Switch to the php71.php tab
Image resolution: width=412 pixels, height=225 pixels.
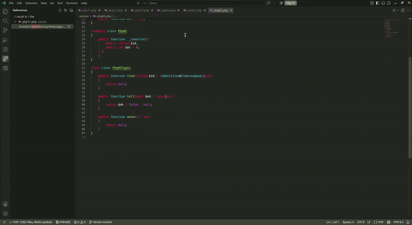[89, 10]
